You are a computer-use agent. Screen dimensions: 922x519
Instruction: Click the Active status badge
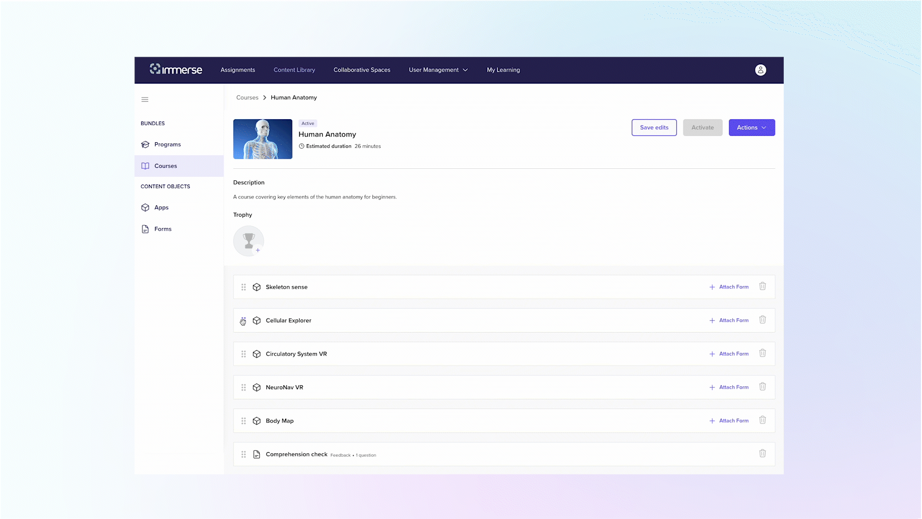click(308, 124)
